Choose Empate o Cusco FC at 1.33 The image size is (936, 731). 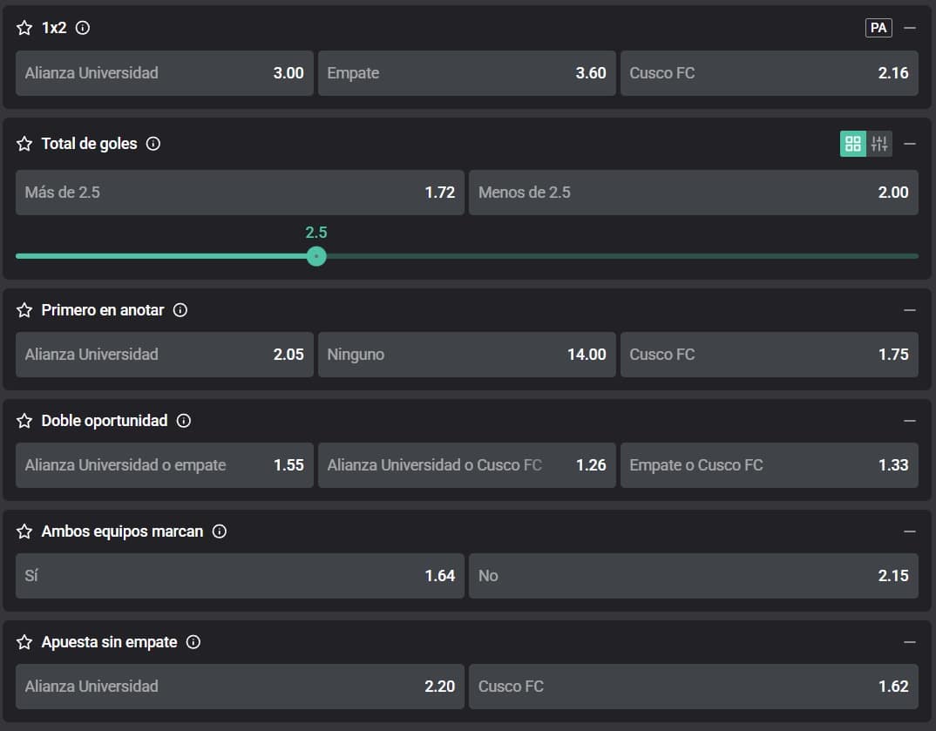tap(769, 465)
